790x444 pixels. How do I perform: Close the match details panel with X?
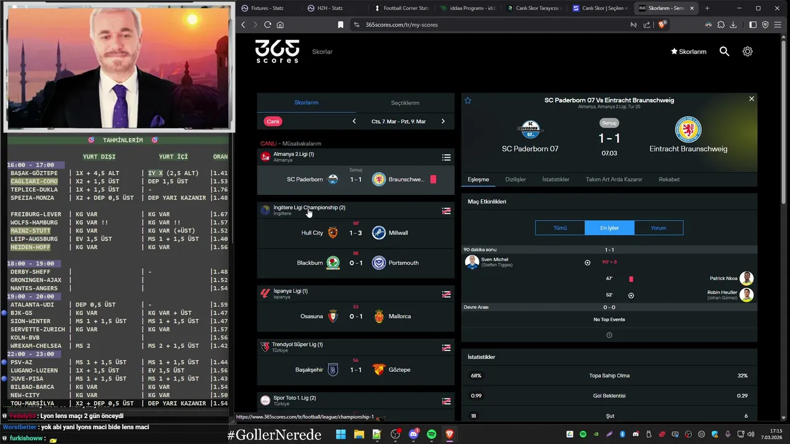(x=751, y=99)
